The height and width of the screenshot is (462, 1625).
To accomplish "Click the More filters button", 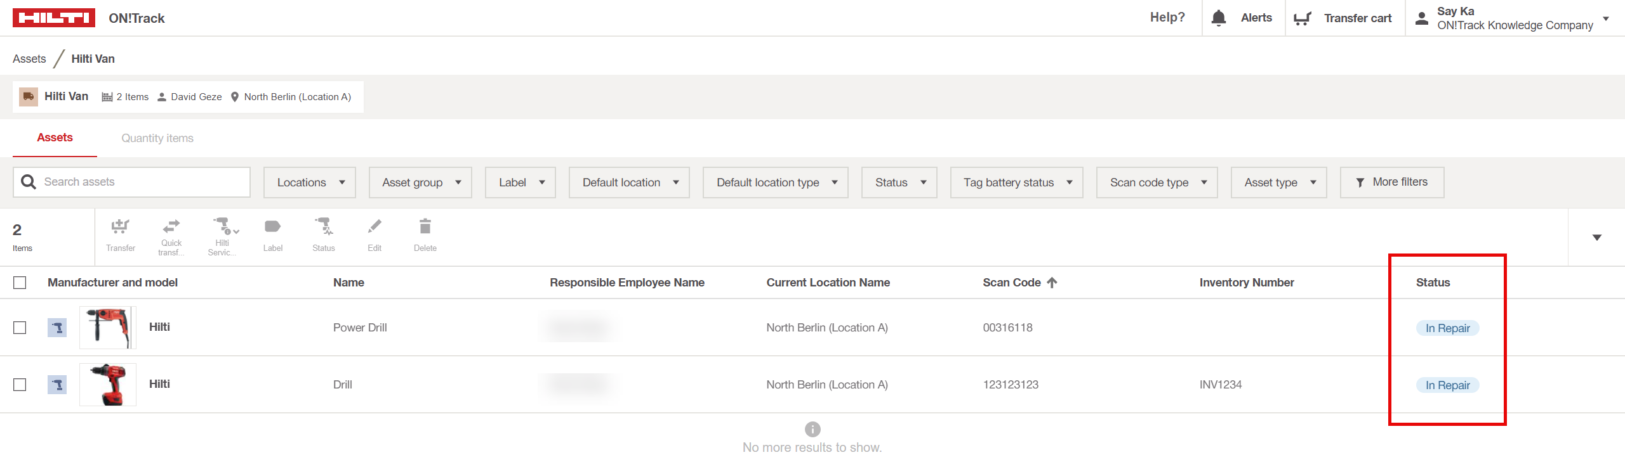I will pos(1391,183).
